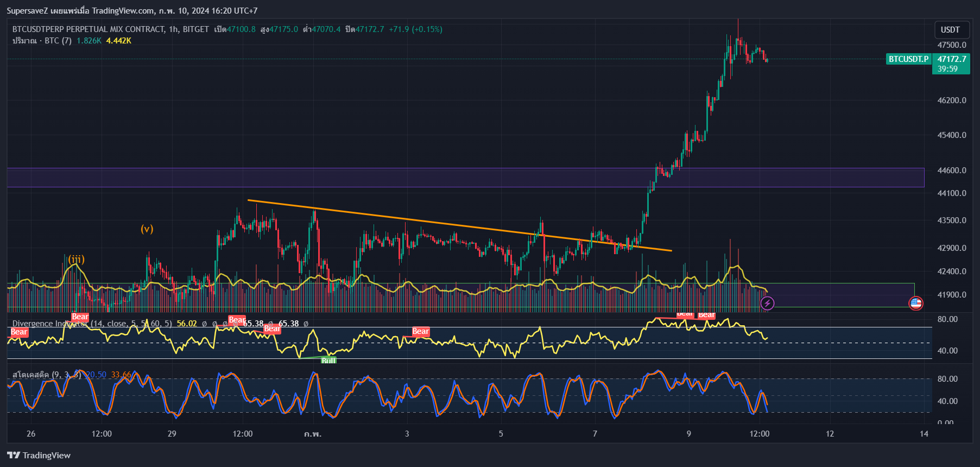This screenshot has width=980, height=467.
Task: Click the 45400.0 price axis label
Action: 952,135
